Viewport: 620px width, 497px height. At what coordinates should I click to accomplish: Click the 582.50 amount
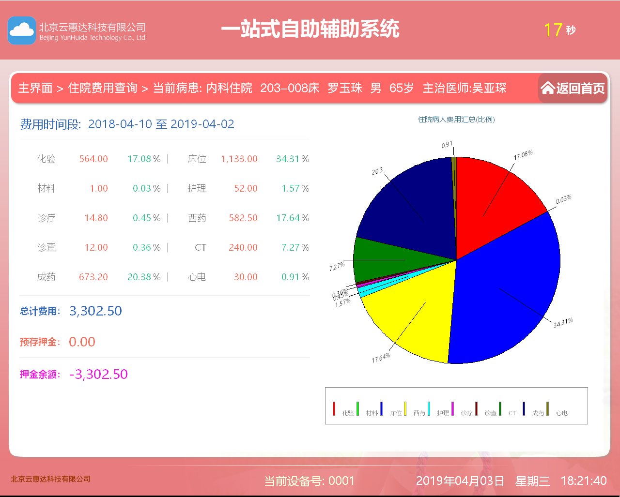(243, 218)
